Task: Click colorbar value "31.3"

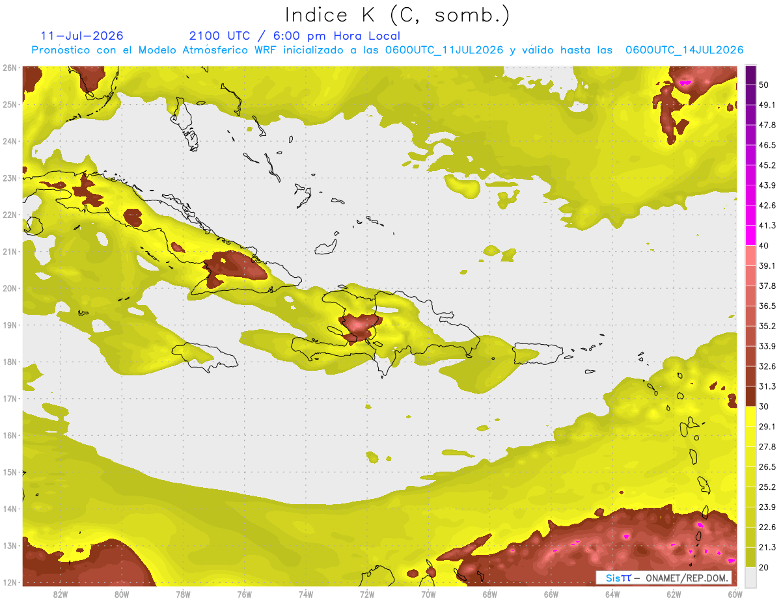Action: click(767, 386)
